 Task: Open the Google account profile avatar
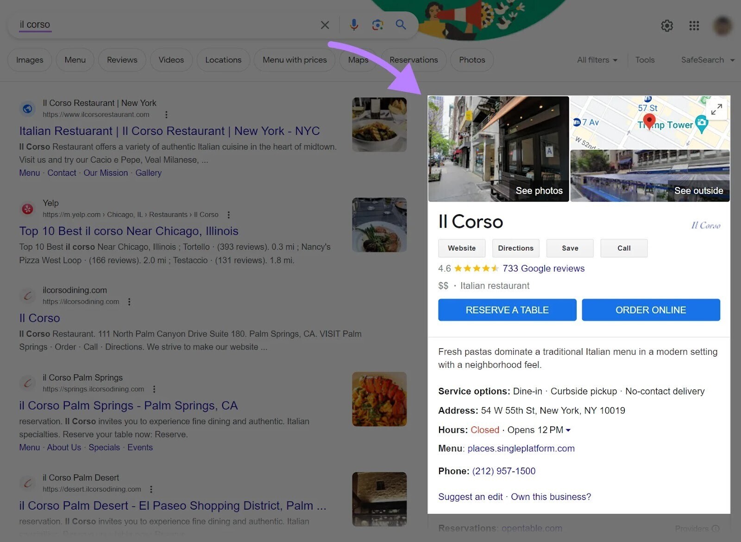click(722, 25)
